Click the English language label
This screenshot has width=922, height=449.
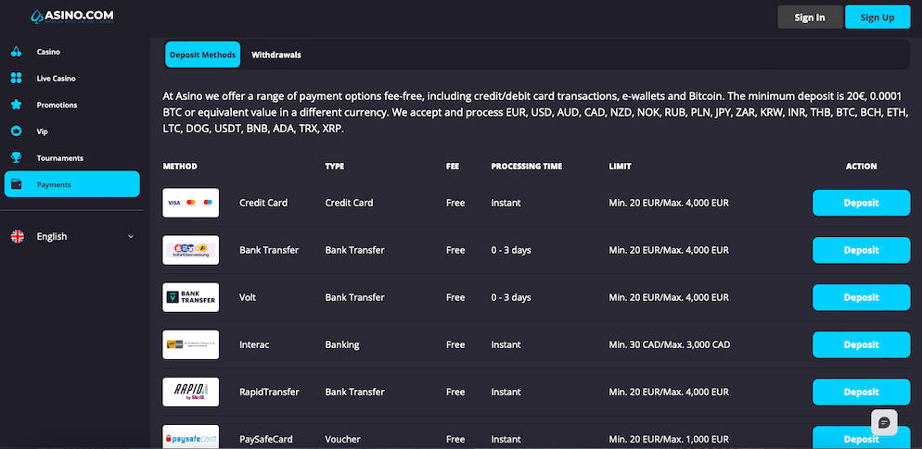52,236
